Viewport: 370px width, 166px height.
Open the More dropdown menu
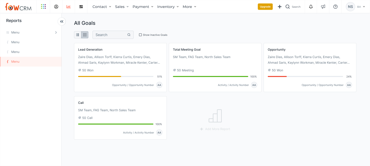[189, 7]
